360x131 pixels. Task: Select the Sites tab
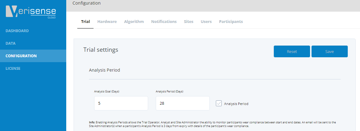[189, 21]
